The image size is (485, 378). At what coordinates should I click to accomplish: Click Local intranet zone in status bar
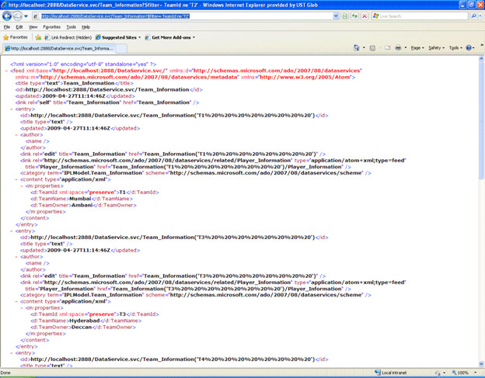(x=390, y=373)
